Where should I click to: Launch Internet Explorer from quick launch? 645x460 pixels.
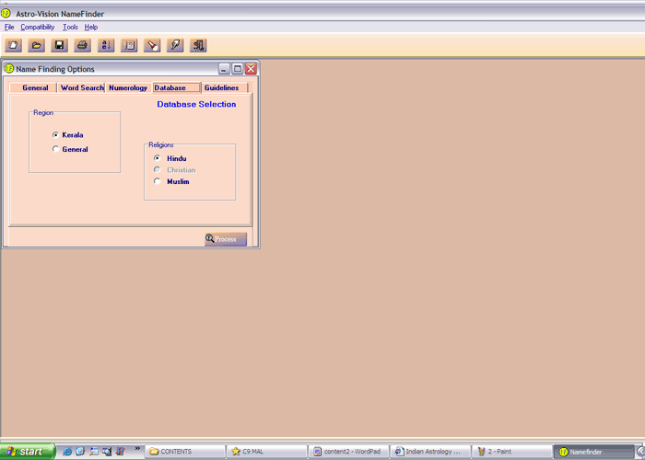point(67,452)
